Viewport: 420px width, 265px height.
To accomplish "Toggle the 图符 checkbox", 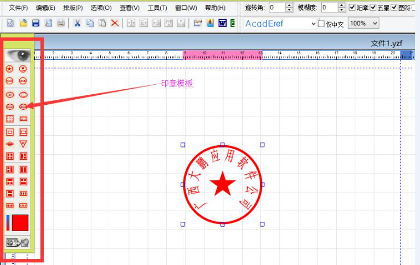I will tap(394, 7).
